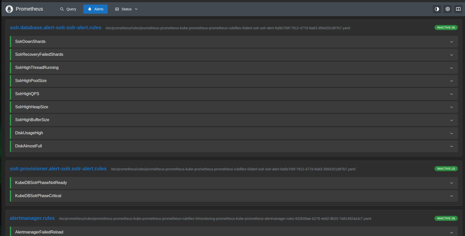The height and width of the screenshot is (236, 465).
Task: Select the Alerts tab
Action: [96, 9]
